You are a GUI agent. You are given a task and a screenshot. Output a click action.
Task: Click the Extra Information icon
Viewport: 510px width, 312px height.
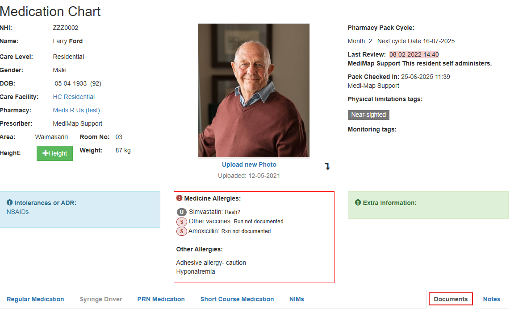[x=358, y=203]
